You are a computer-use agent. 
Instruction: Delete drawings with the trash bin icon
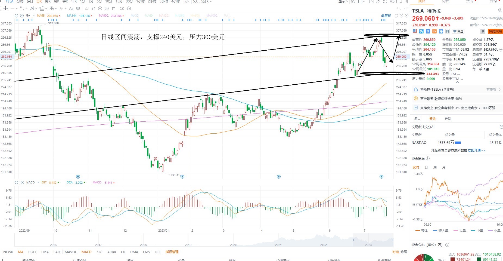point(114,8)
